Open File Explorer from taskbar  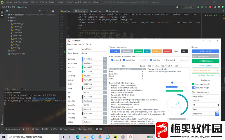[85, 137]
